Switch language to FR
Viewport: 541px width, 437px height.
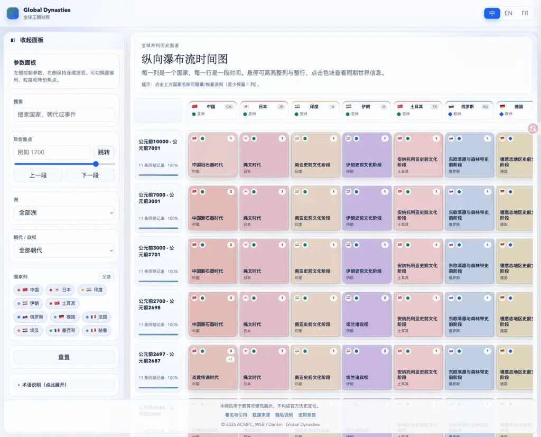coord(525,13)
